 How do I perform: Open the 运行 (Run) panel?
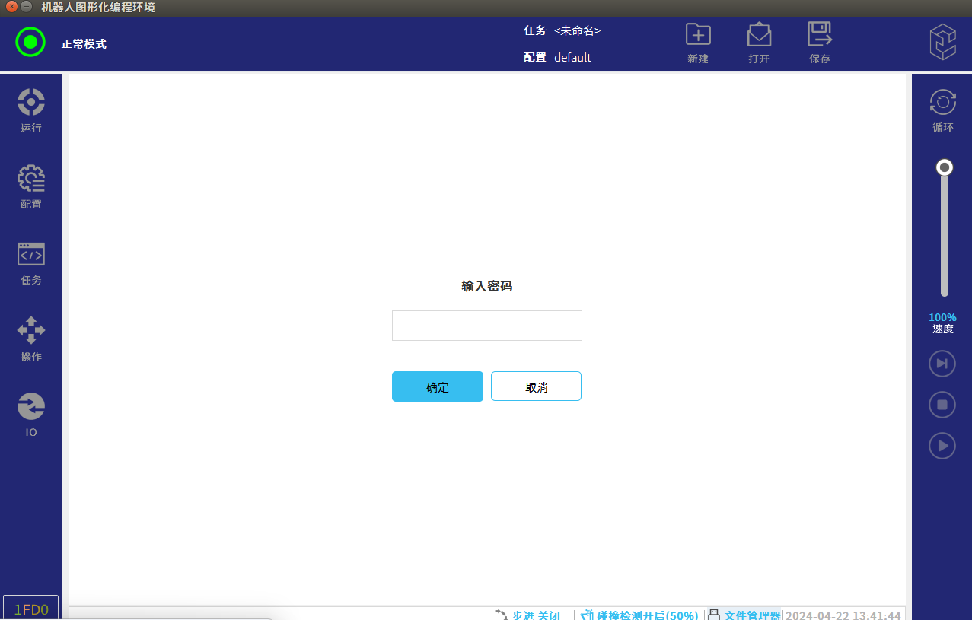pos(31,110)
